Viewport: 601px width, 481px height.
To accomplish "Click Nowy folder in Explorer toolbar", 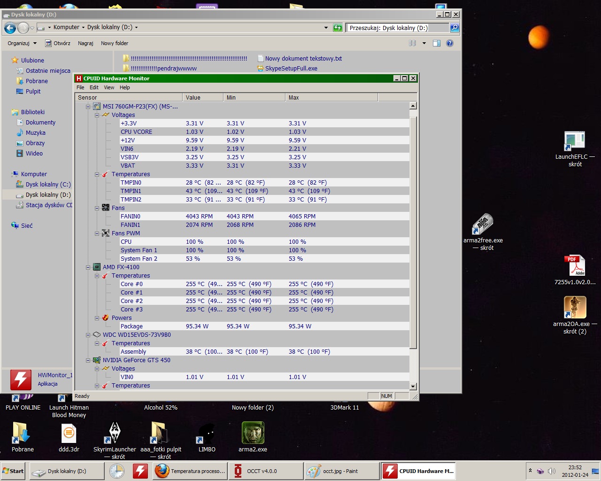I will [115, 43].
